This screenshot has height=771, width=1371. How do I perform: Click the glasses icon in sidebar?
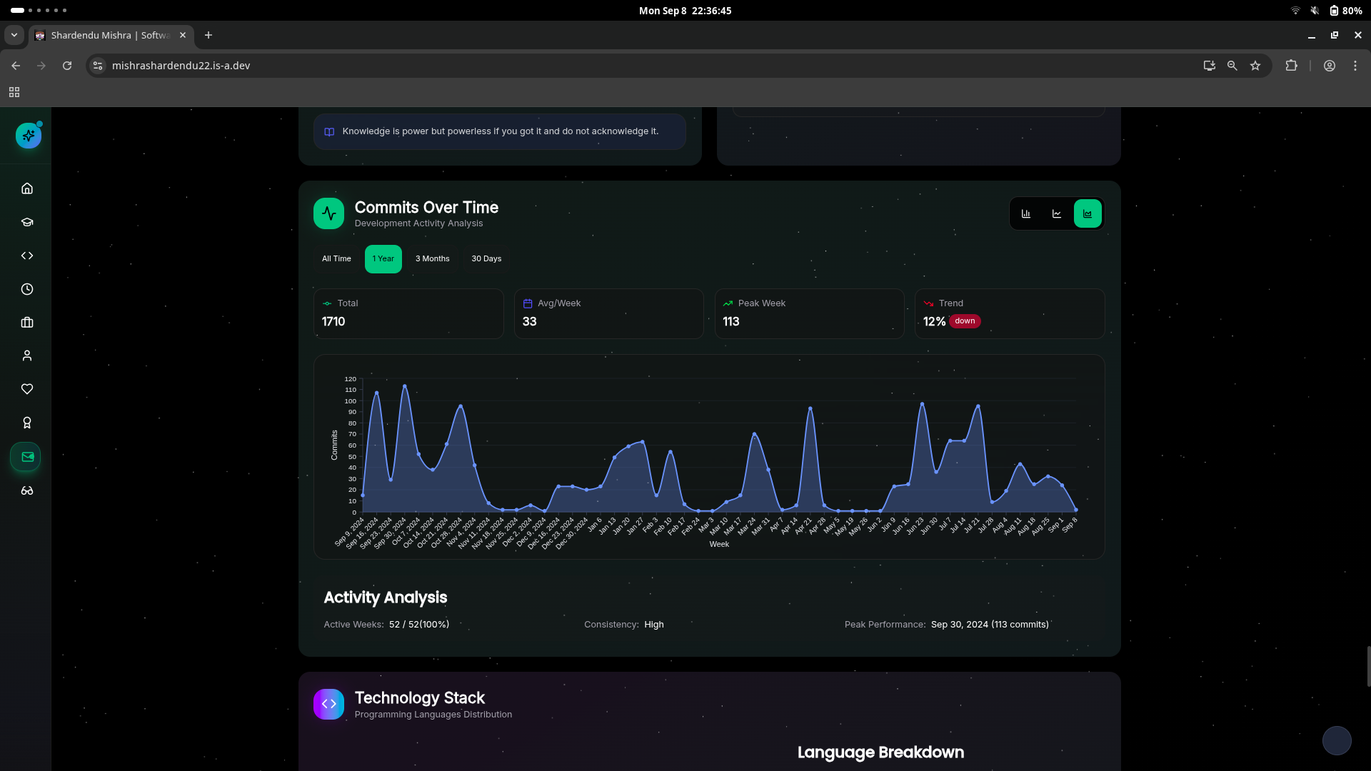pos(27,490)
